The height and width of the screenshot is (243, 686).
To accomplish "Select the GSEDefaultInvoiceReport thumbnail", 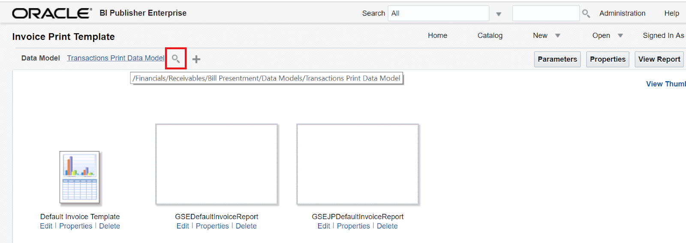I will [x=217, y=164].
